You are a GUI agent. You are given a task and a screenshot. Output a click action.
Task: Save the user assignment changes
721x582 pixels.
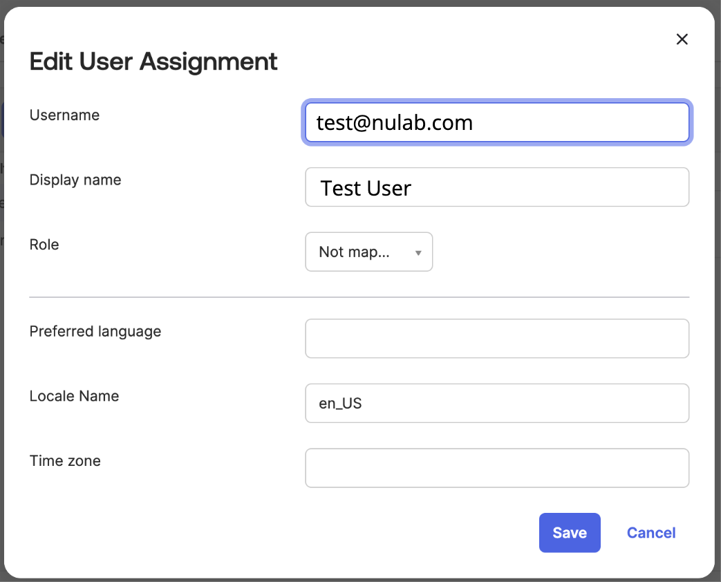(x=569, y=533)
